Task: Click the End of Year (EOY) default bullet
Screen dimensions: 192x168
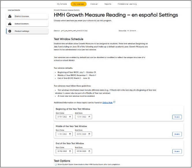Action: click(x=74, y=78)
